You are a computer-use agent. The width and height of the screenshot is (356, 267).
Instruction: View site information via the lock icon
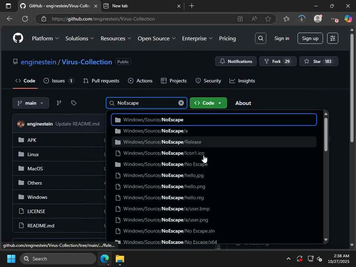pyautogui.click(x=44, y=19)
